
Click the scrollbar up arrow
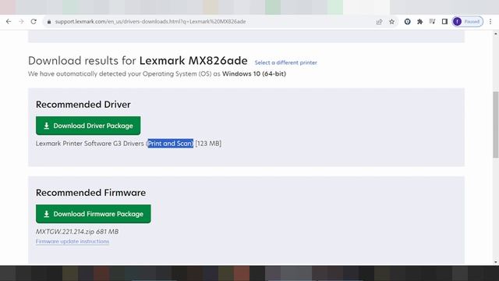(x=496, y=34)
